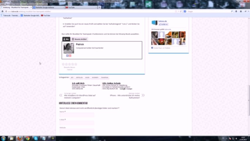Click Patrick's author profile photo
This screenshot has height=141, width=250.
click(x=69, y=48)
